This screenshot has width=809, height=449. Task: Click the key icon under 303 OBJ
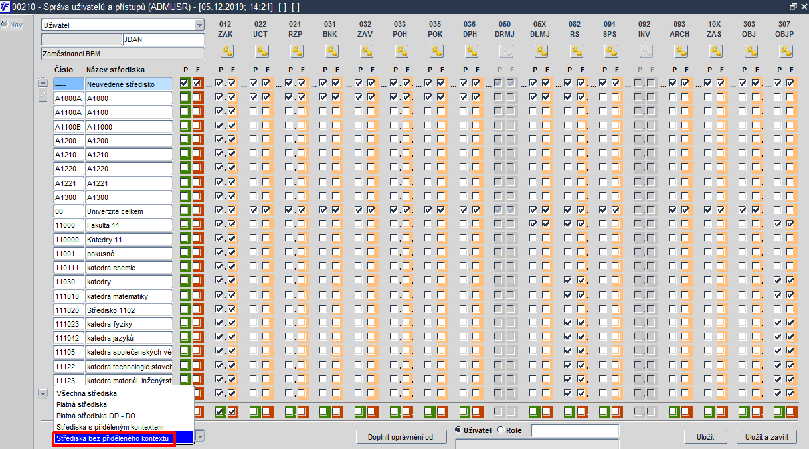(751, 50)
